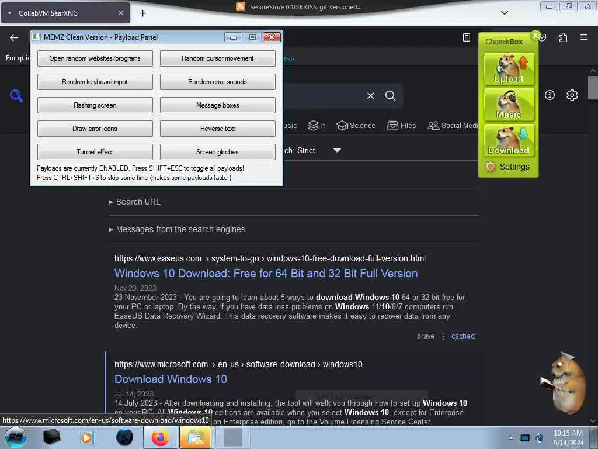The height and width of the screenshot is (449, 598).
Task: Open Windows Explorer taskbar folder icon
Action: point(195,437)
